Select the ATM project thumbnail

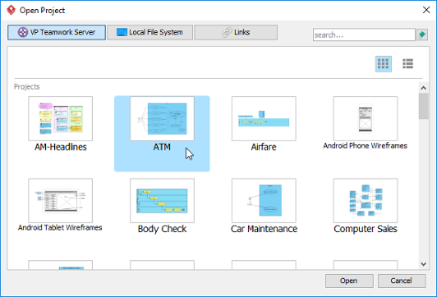point(162,119)
